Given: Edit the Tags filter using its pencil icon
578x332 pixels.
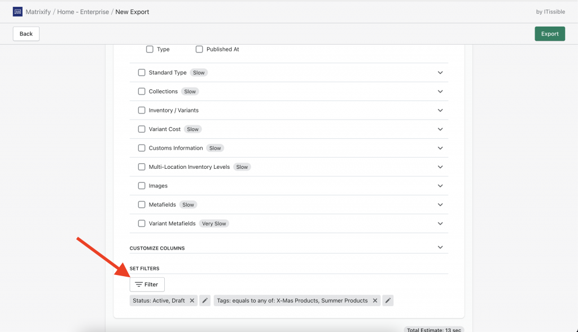Looking at the screenshot, I should pyautogui.click(x=388, y=300).
